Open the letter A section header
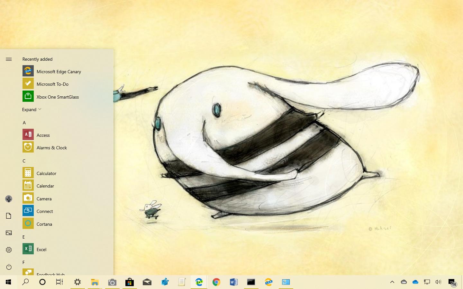The width and height of the screenshot is (463, 289). pyautogui.click(x=24, y=123)
